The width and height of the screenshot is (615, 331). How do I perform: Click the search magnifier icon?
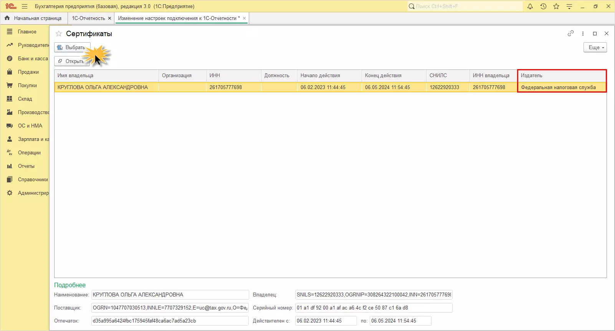pyautogui.click(x=412, y=6)
